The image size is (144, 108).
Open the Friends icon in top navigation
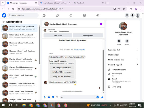[x=57, y=15]
